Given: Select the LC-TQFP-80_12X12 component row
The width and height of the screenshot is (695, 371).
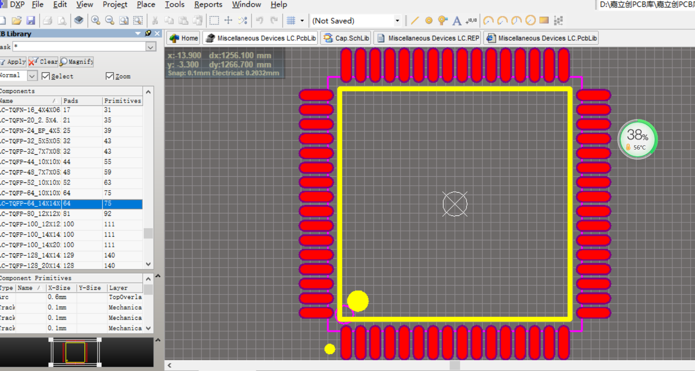Looking at the screenshot, I should coord(71,214).
